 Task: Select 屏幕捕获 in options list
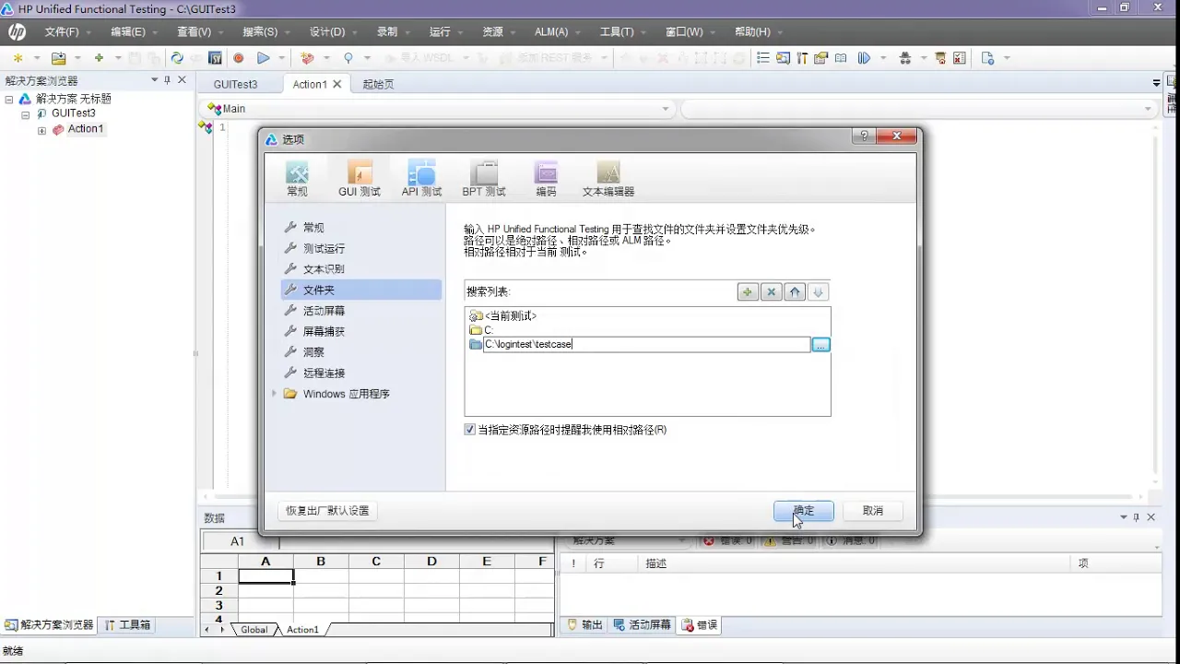coord(324,331)
